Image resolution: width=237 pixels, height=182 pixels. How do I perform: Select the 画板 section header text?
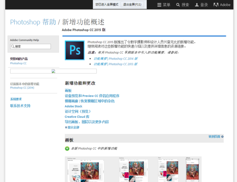click(69, 140)
